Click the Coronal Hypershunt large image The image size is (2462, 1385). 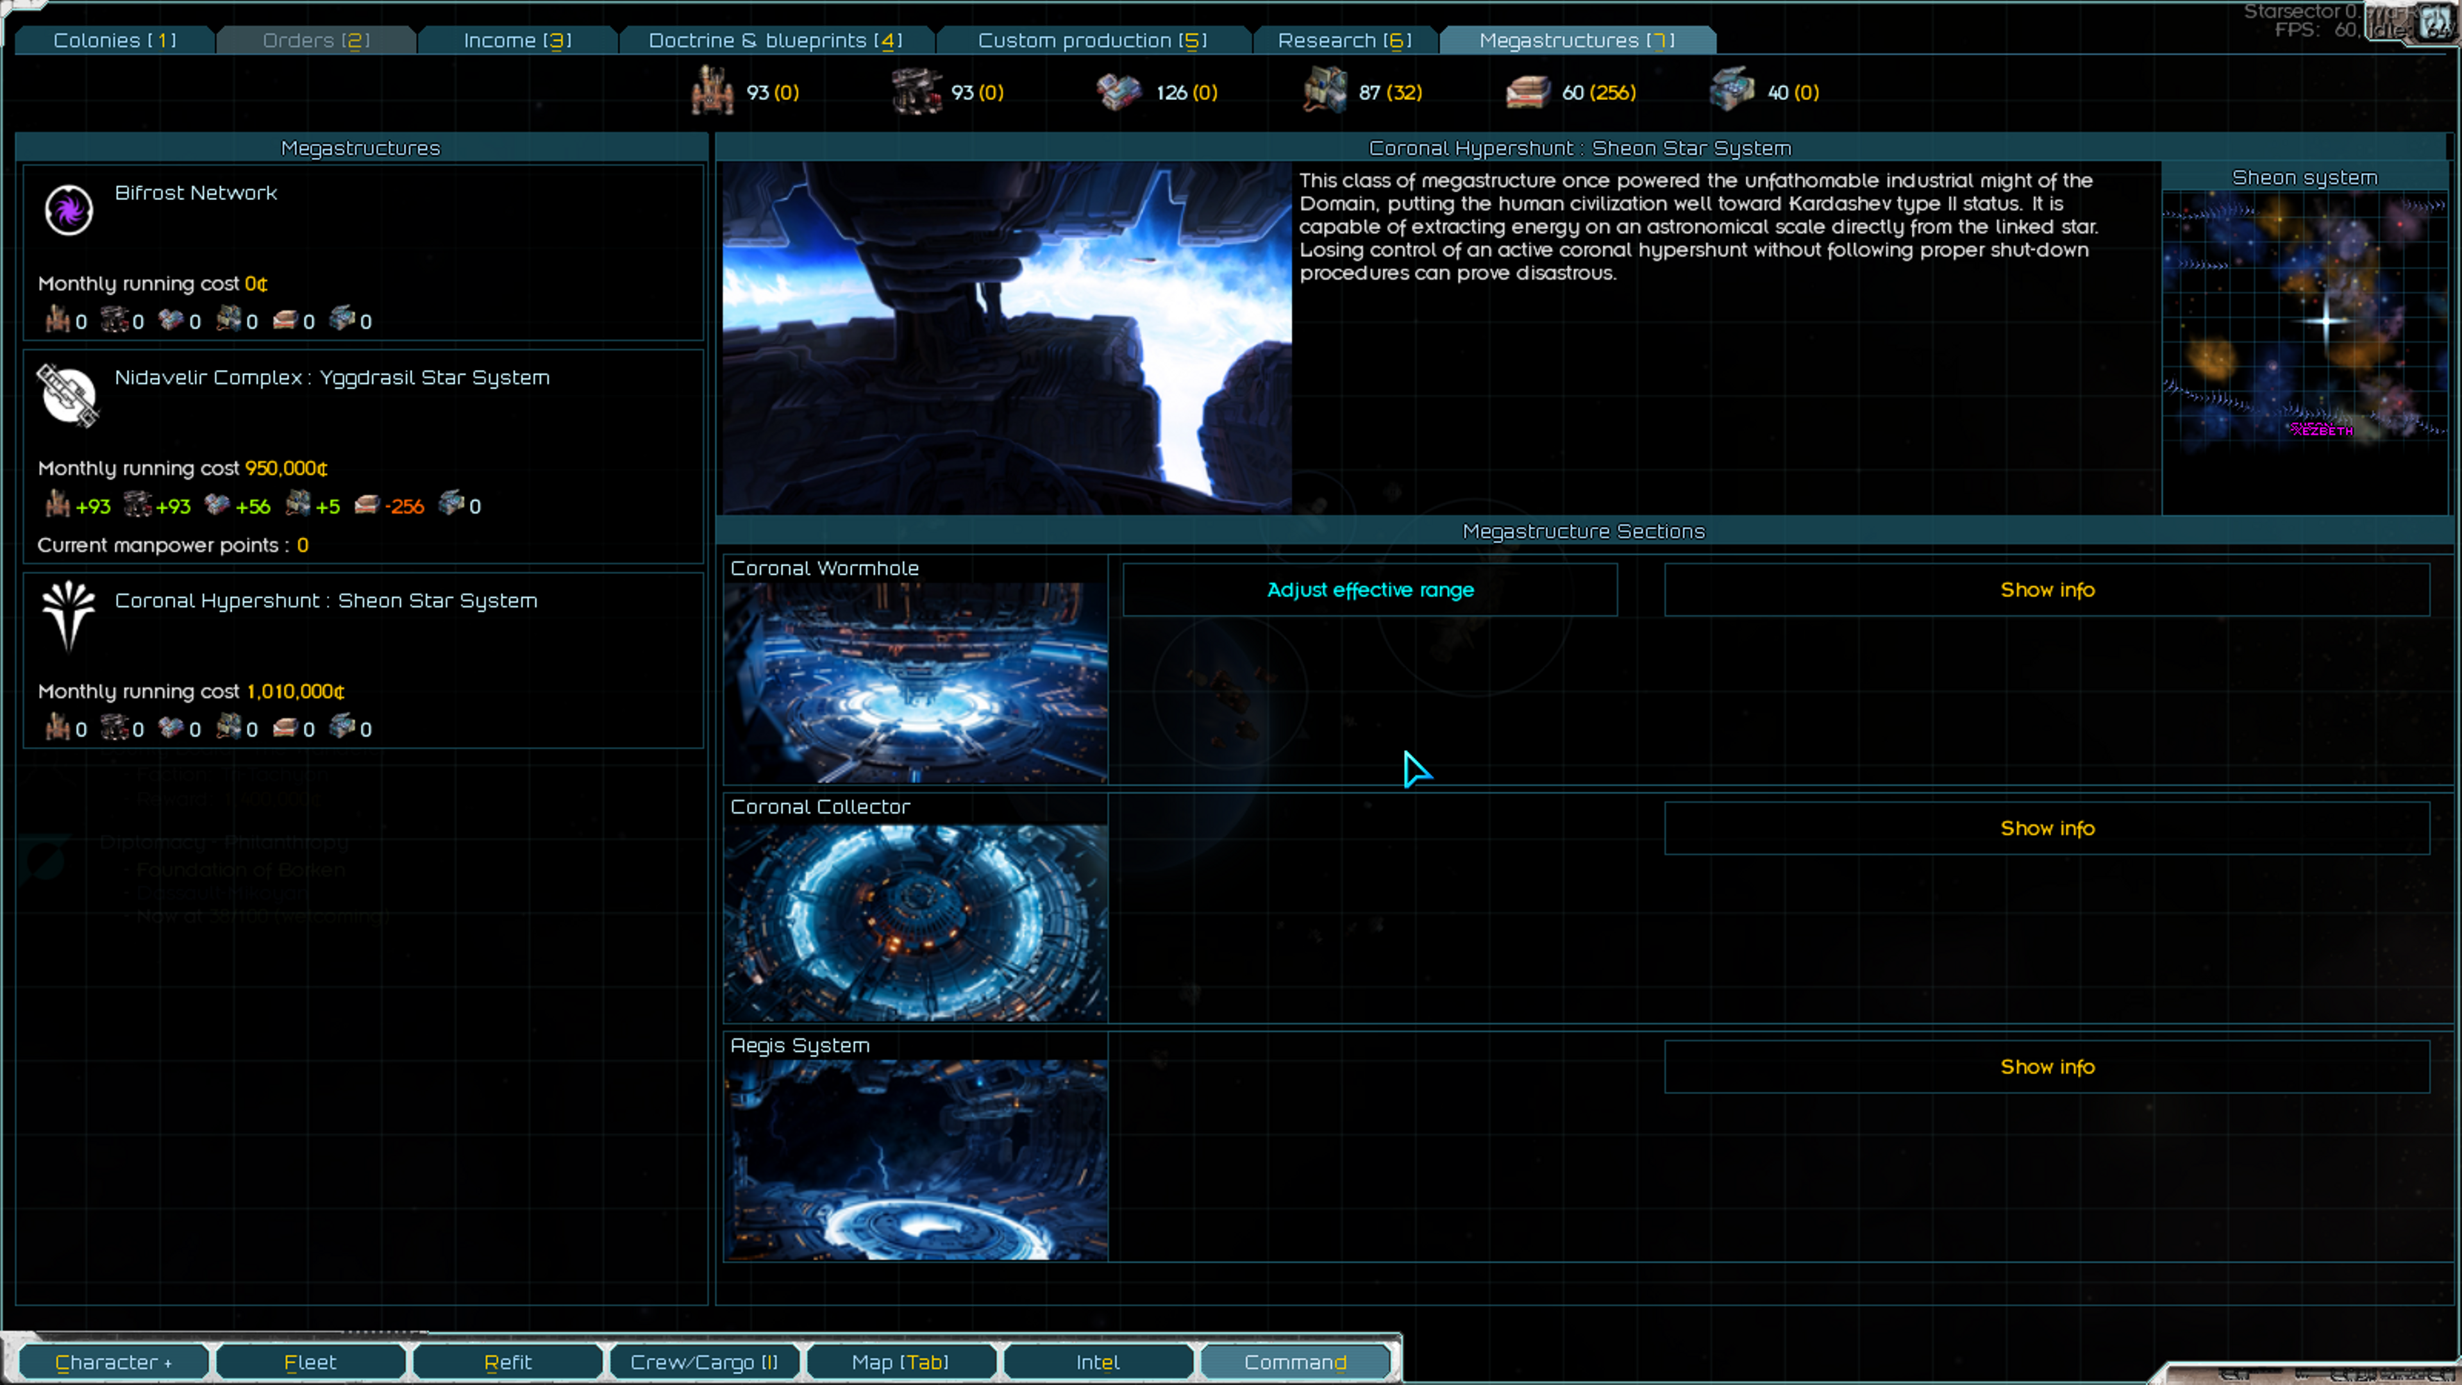[x=1007, y=339]
